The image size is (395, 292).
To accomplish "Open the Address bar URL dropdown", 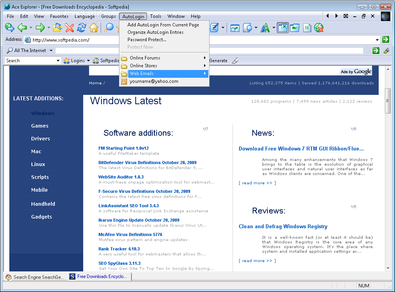I will [x=377, y=40].
